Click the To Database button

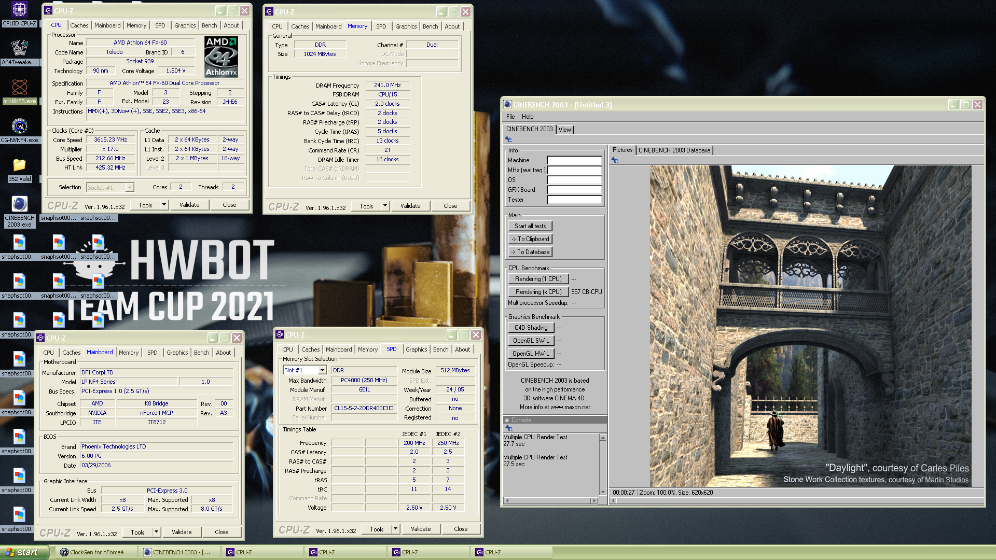tap(530, 252)
